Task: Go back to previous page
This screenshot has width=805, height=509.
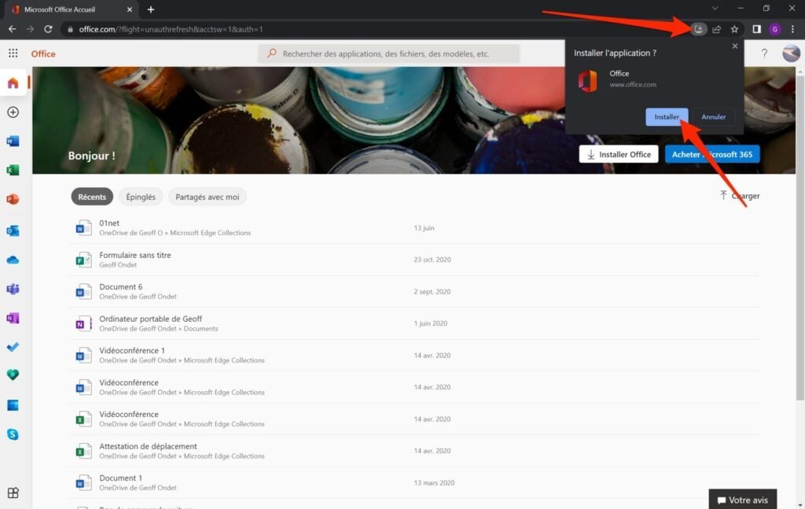Action: click(13, 29)
